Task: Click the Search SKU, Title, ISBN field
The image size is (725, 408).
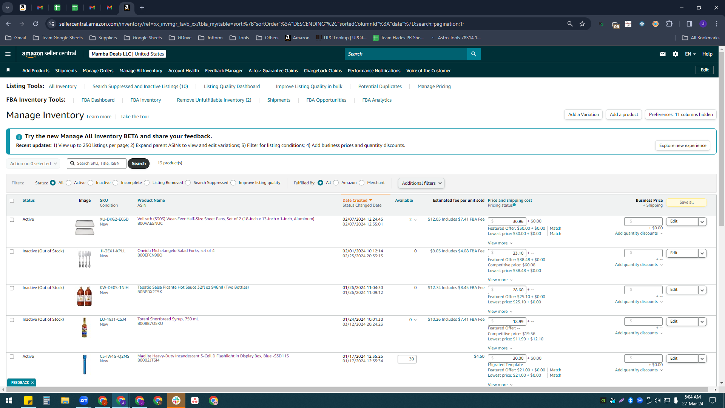Action: [x=97, y=164]
